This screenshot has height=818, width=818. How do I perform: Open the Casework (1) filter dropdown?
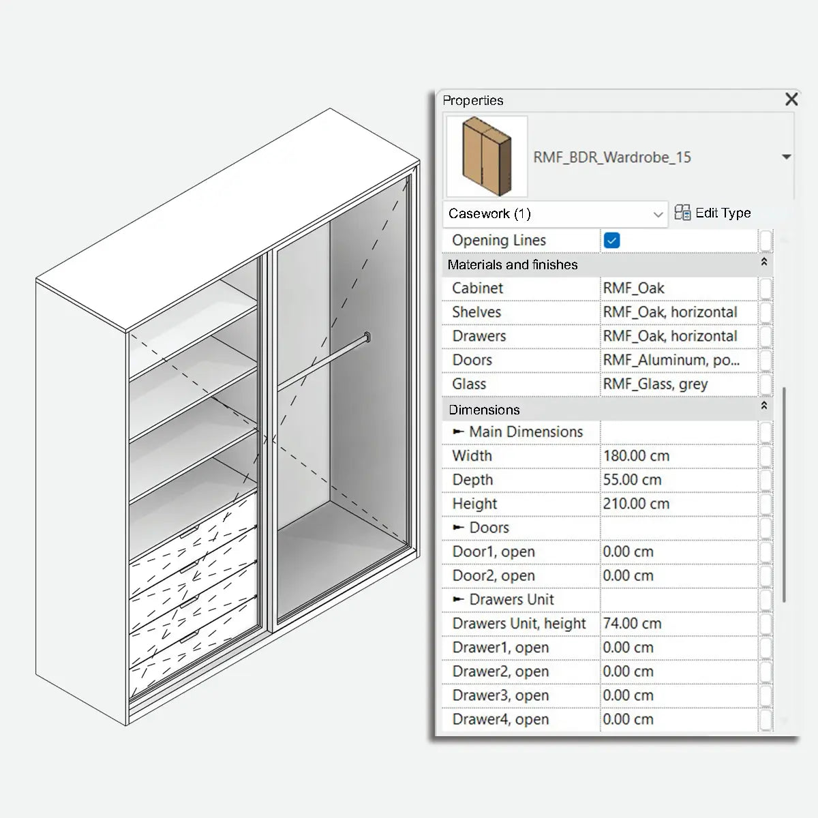click(656, 213)
